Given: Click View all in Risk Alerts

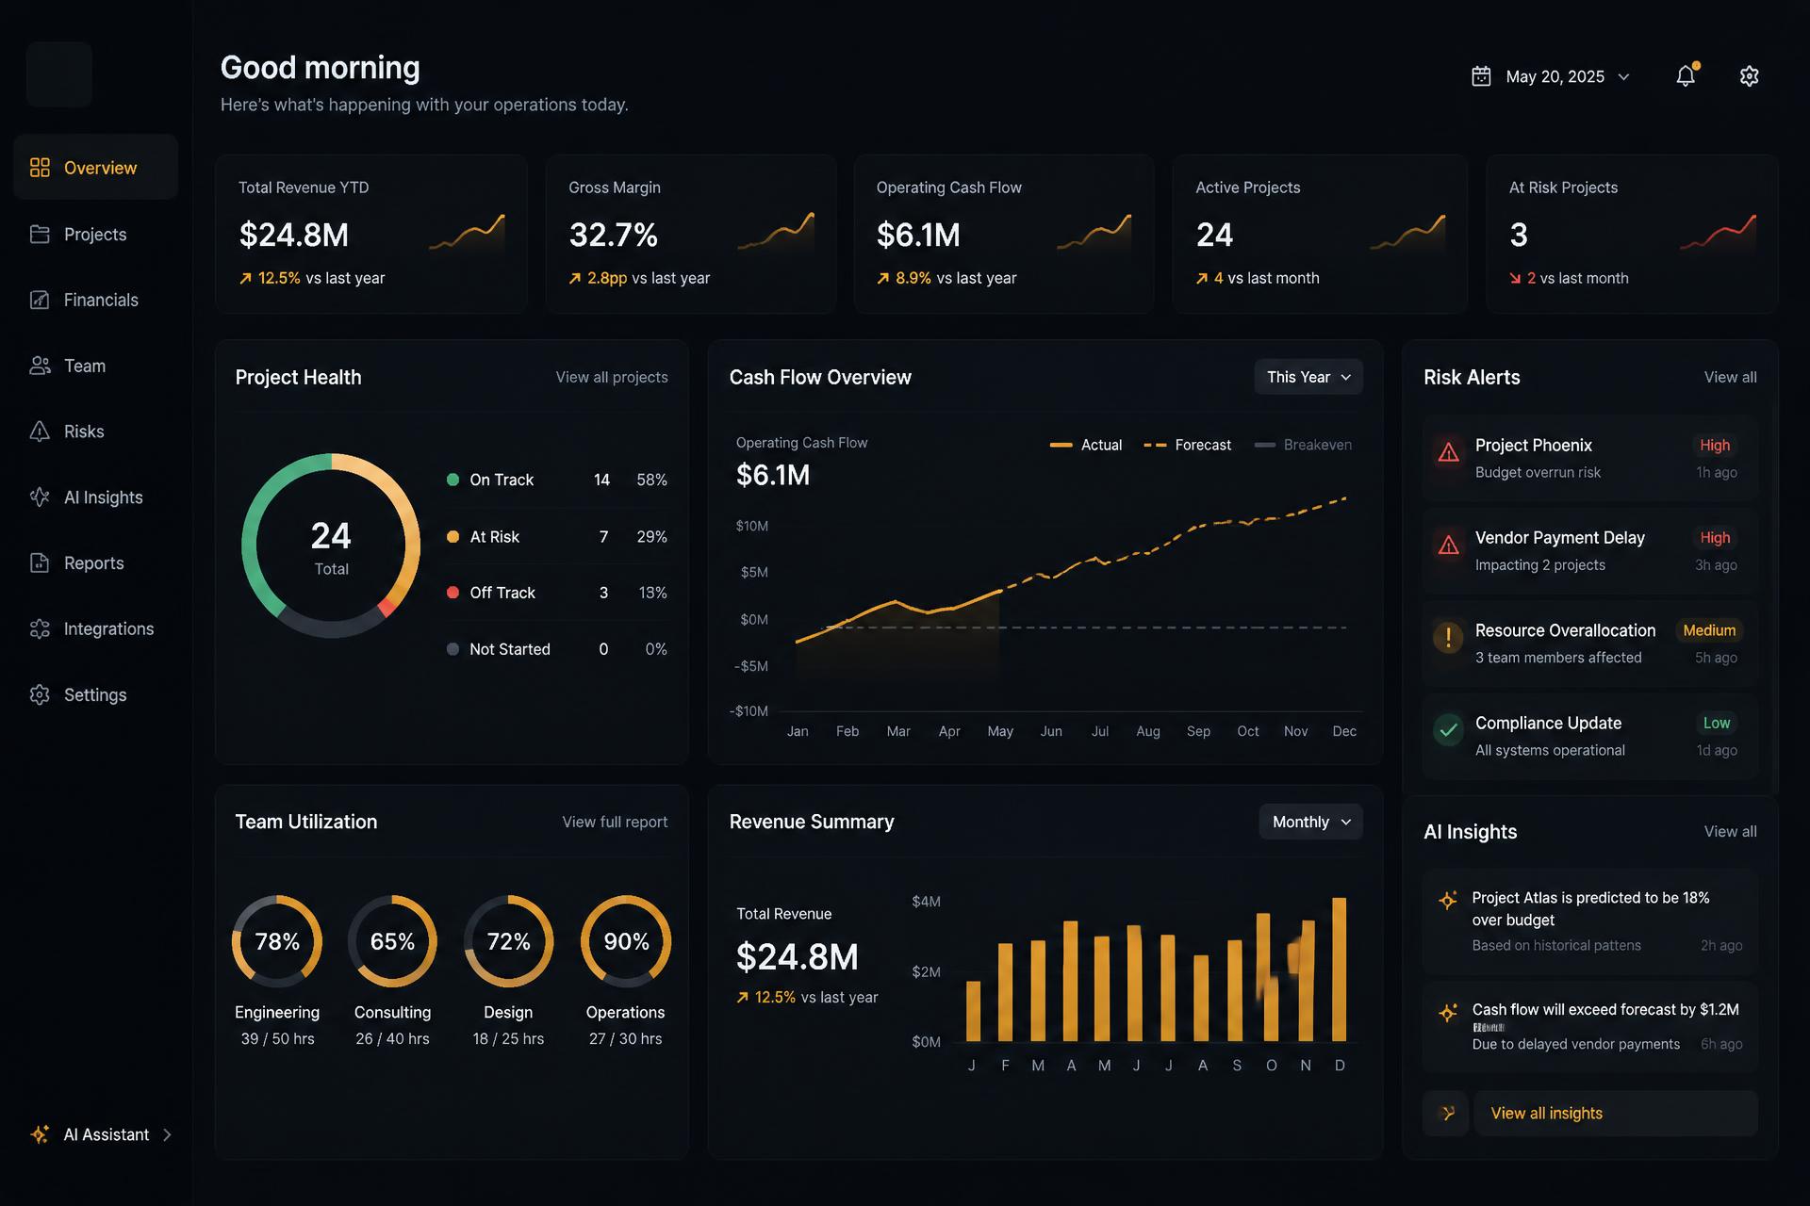Looking at the screenshot, I should point(1730,377).
